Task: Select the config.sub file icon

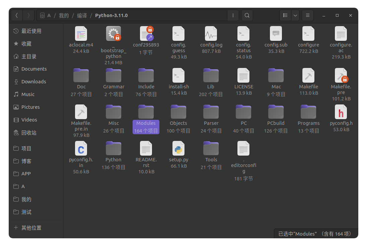Action: 276,34
